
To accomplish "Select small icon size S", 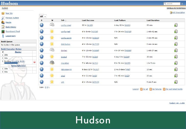I will coord(45,87).
